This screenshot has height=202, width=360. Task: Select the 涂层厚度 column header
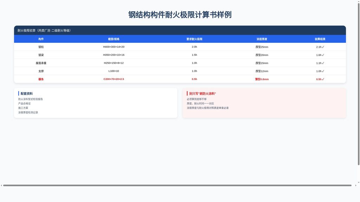point(262,39)
